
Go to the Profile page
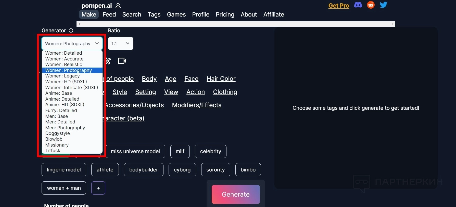coord(201,14)
